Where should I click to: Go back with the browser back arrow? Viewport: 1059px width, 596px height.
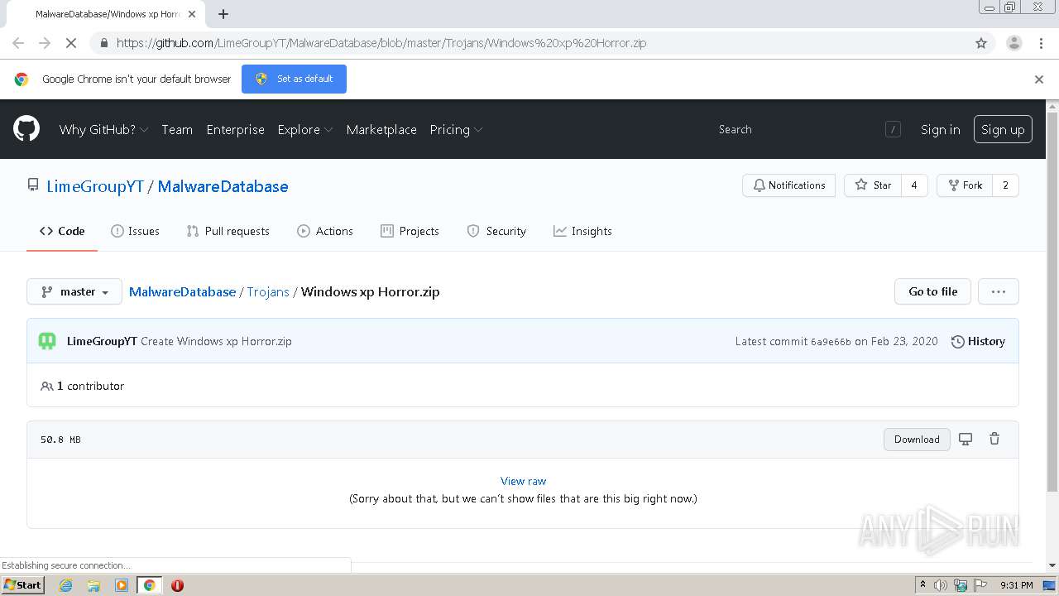point(18,43)
